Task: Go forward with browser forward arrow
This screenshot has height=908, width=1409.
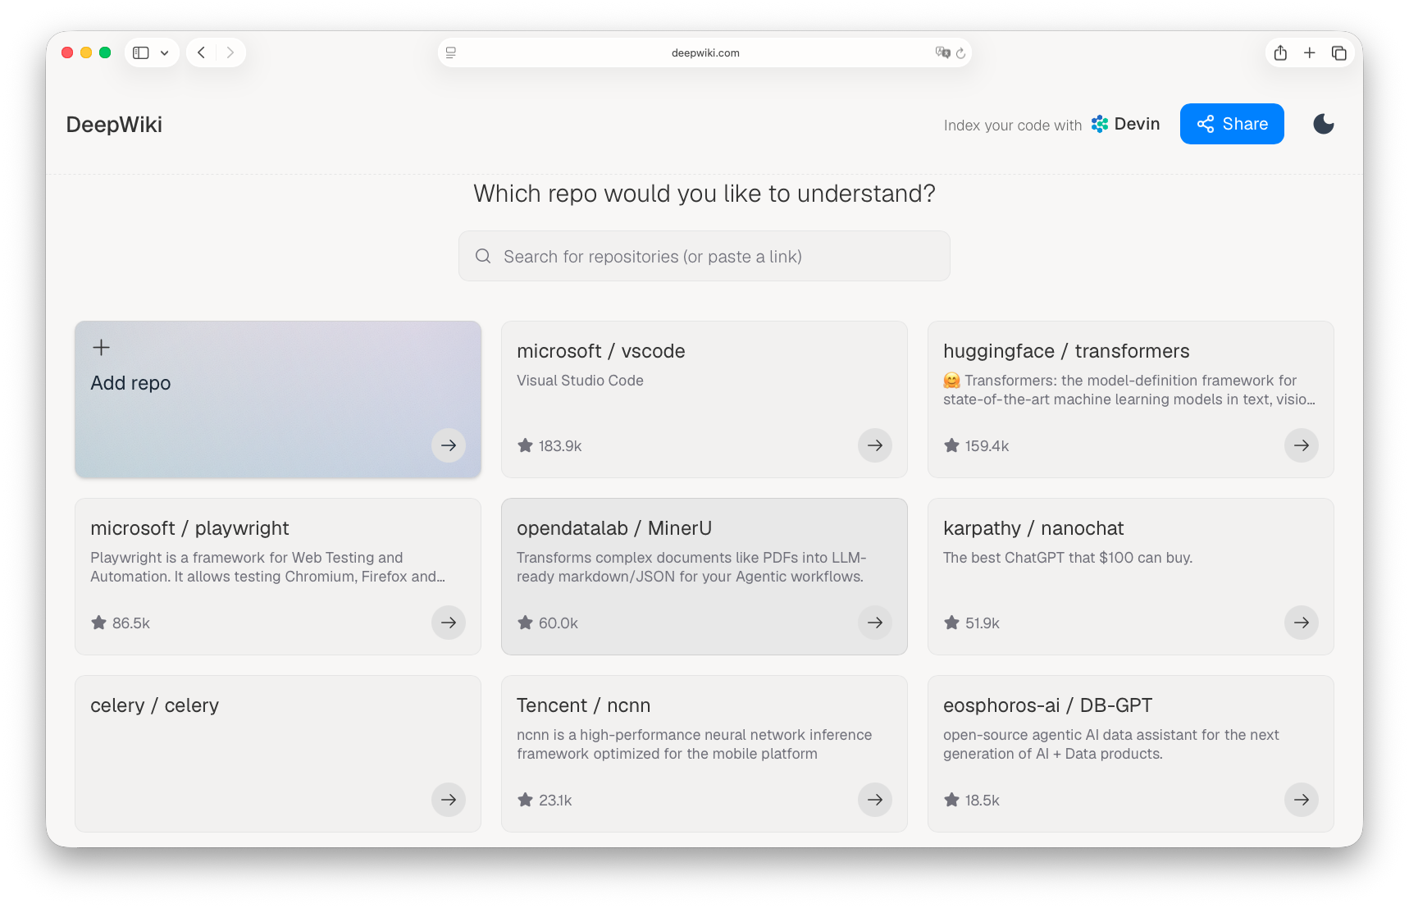Action: 230,52
